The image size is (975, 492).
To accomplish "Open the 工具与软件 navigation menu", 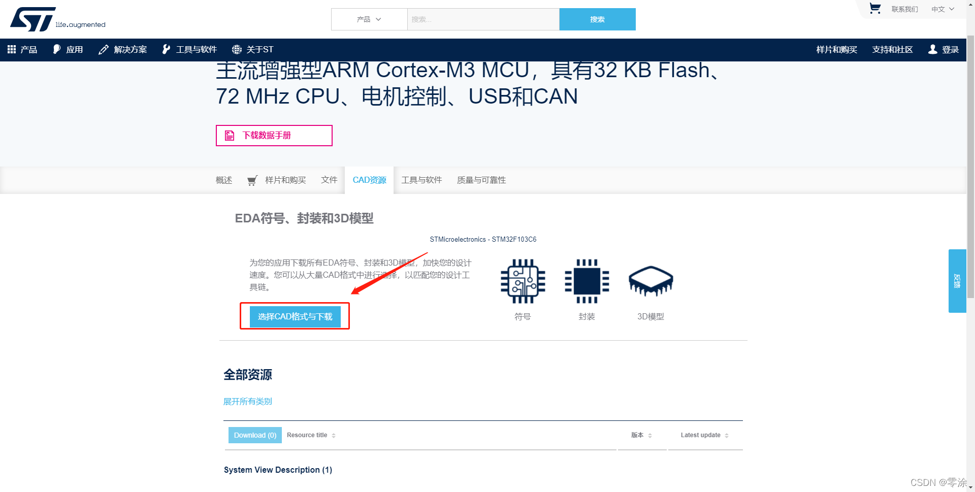I will pos(189,49).
